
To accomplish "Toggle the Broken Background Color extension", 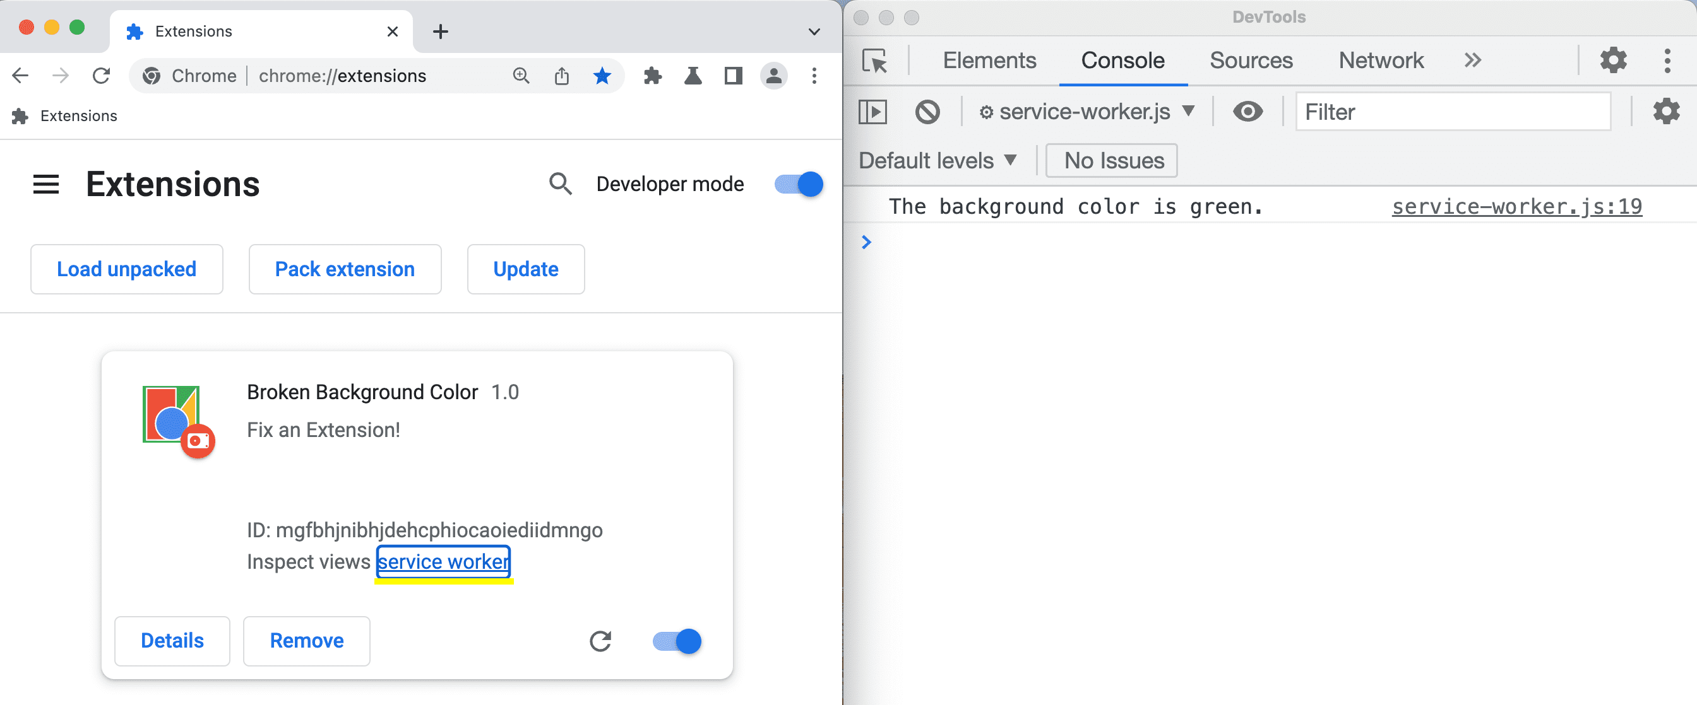I will (676, 641).
